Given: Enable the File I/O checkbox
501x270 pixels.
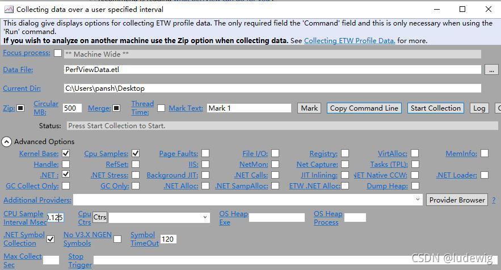Looking at the screenshot, I should point(275,153).
